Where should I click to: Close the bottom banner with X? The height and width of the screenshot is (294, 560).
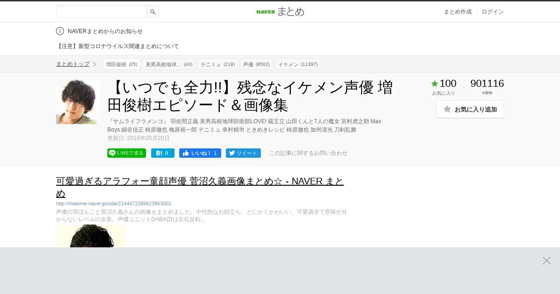[546, 260]
